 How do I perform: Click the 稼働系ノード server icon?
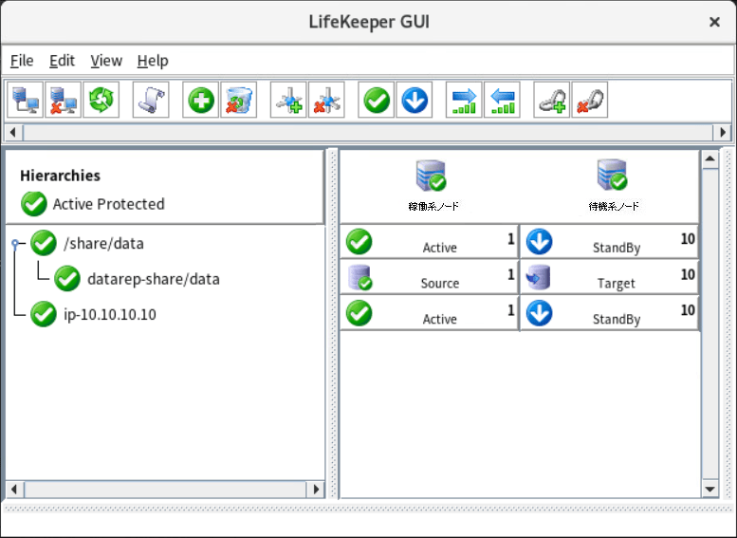pyautogui.click(x=432, y=176)
